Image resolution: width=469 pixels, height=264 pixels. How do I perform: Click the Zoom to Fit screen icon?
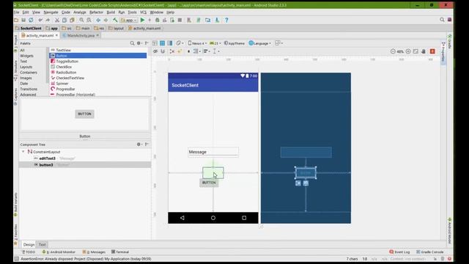click(416, 51)
